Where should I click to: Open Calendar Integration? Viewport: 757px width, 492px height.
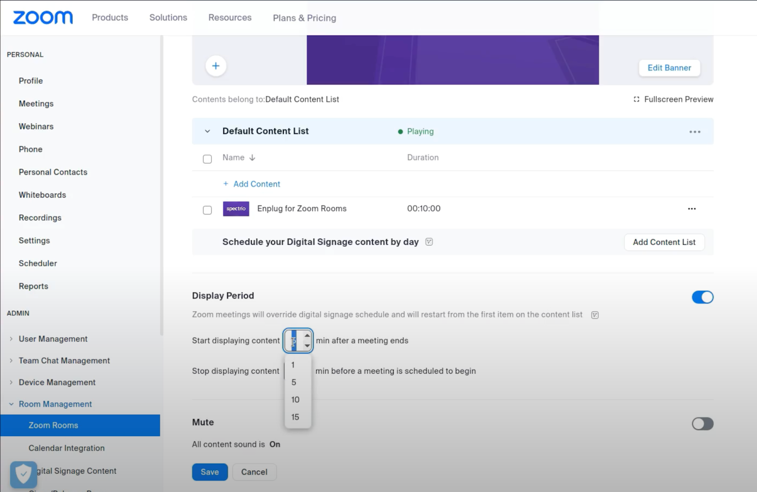click(67, 448)
